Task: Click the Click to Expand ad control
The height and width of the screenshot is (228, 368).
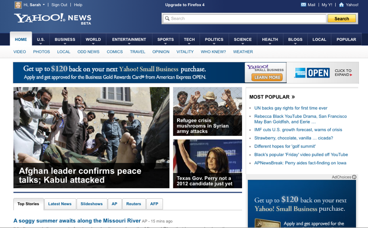Action: 343,72
